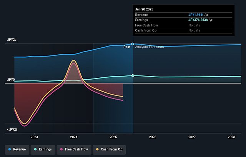The height and width of the screenshot is (157, 246).
Task: Click the Analysts Forecasts label
Action: coord(150,47)
